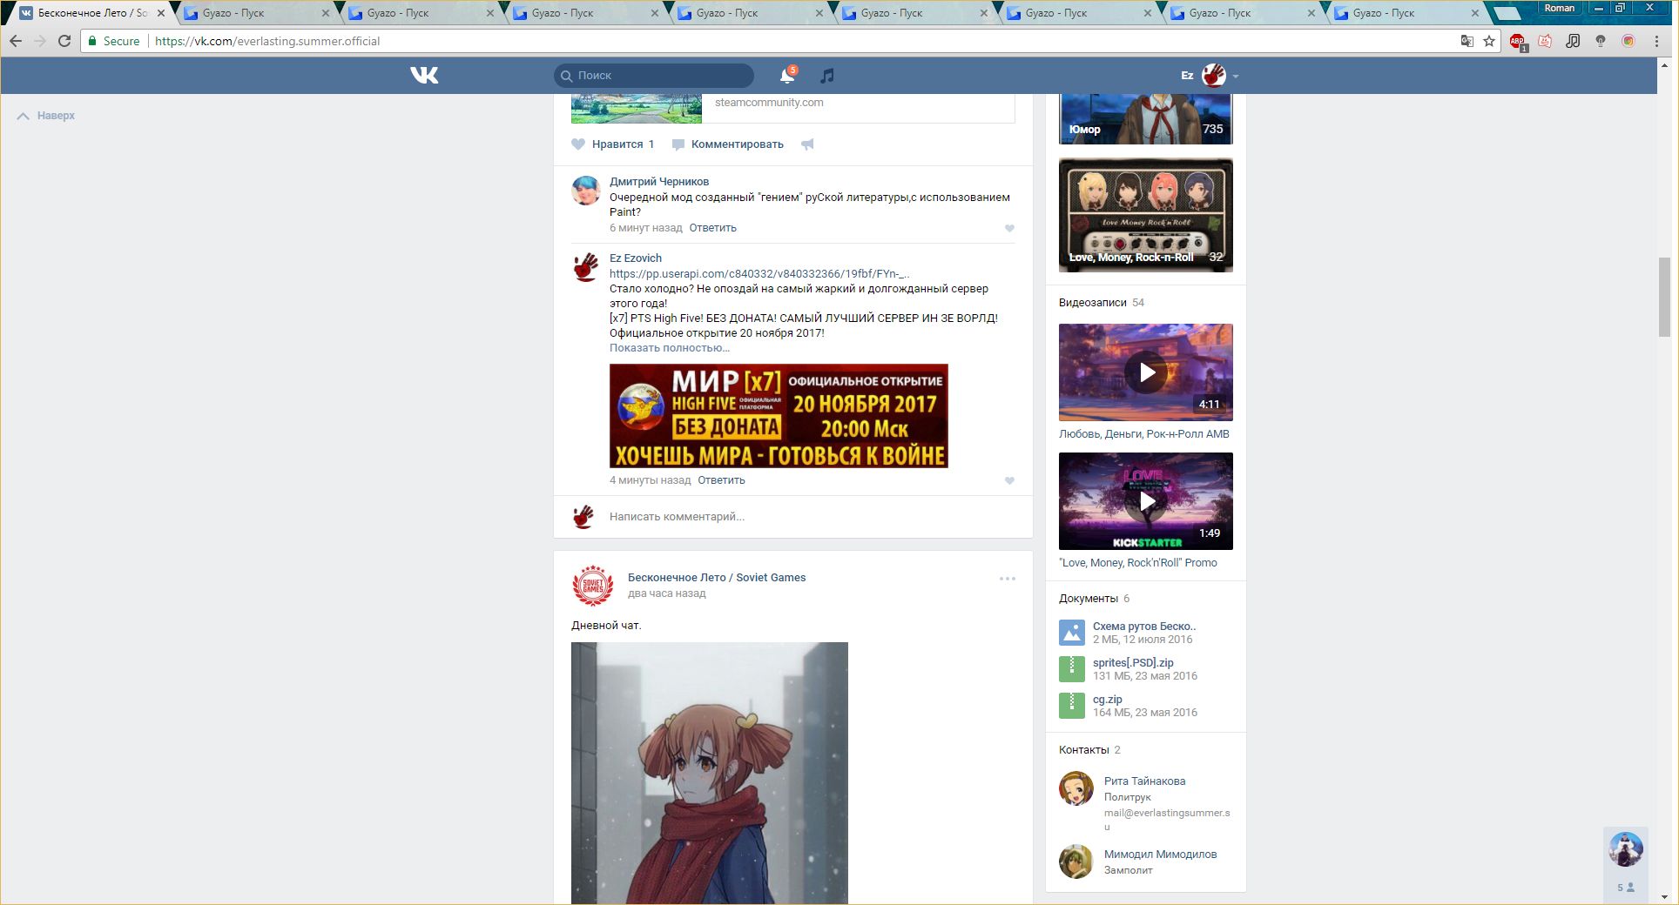Viewport: 1679px width, 905px height.
Task: Play the Любовь, Деньги, Рок-н-Ролл AMB video
Action: click(x=1146, y=372)
